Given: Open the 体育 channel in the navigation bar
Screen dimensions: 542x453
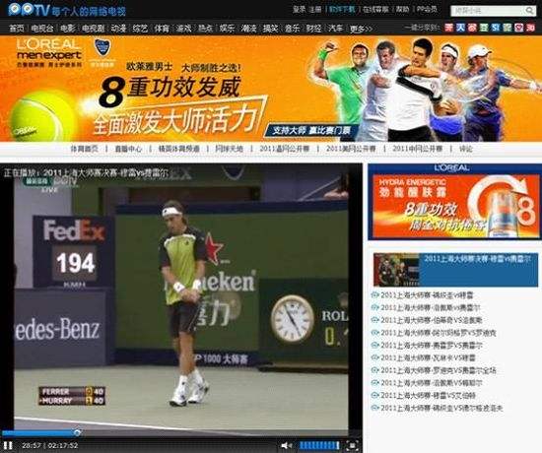Looking at the screenshot, I should [x=162, y=29].
